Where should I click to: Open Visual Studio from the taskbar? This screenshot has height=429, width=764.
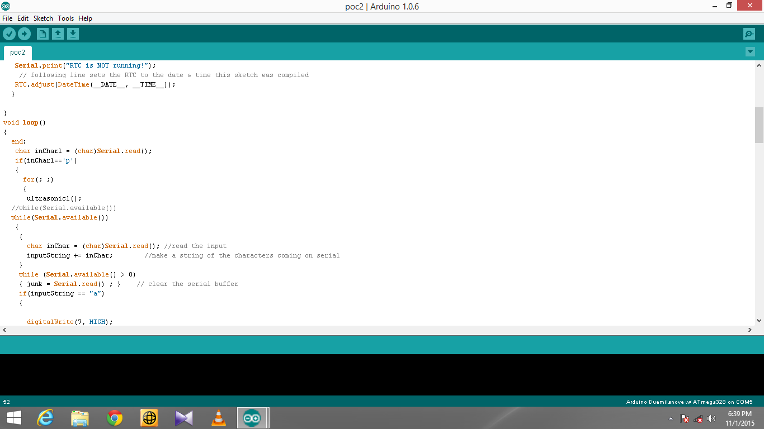(x=184, y=418)
